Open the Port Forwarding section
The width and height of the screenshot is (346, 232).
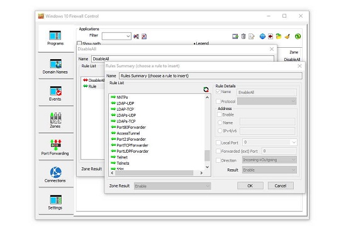(55, 147)
